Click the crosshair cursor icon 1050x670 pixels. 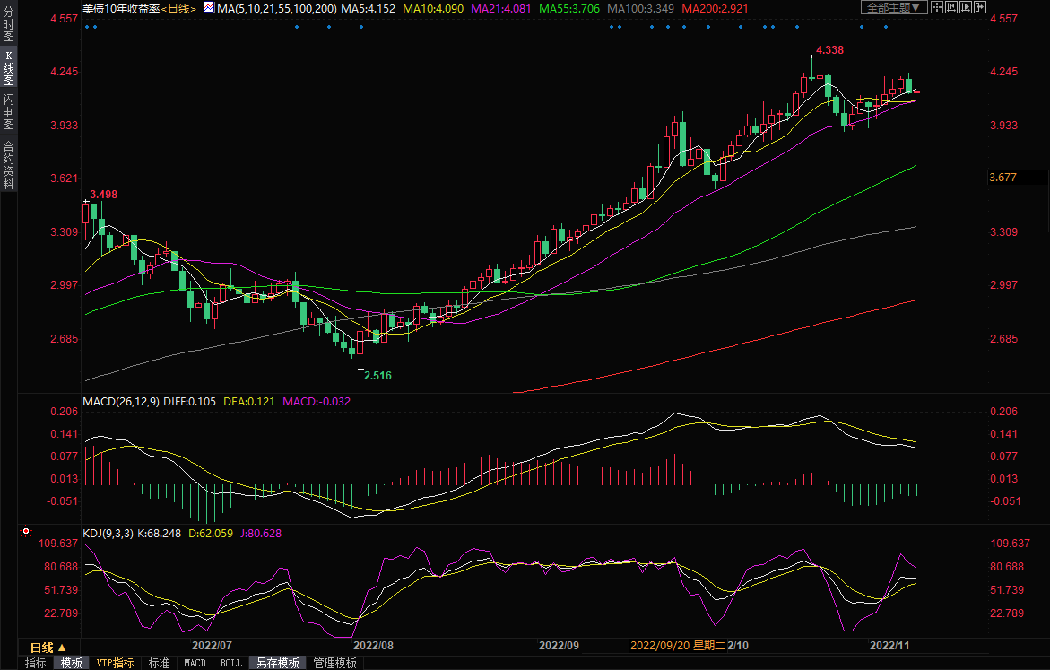pos(937,7)
